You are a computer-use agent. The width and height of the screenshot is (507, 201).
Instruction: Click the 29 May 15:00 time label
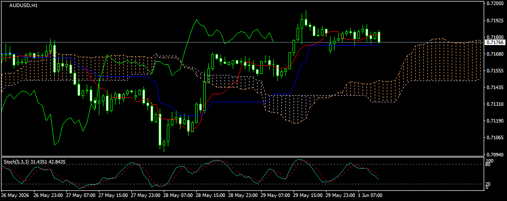pos(308,195)
